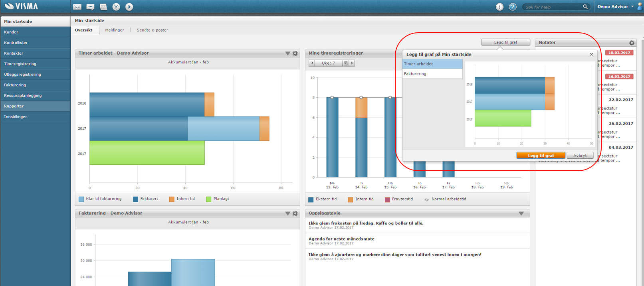
Task: Click the grey Legg til graf button above dialog
Action: (x=505, y=42)
